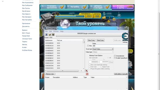Click Add address manually
Image resolution: width=160 pixels, height=90 pixels.
point(121,74)
